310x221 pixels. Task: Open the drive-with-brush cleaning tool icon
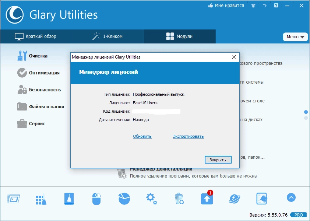click(69, 199)
